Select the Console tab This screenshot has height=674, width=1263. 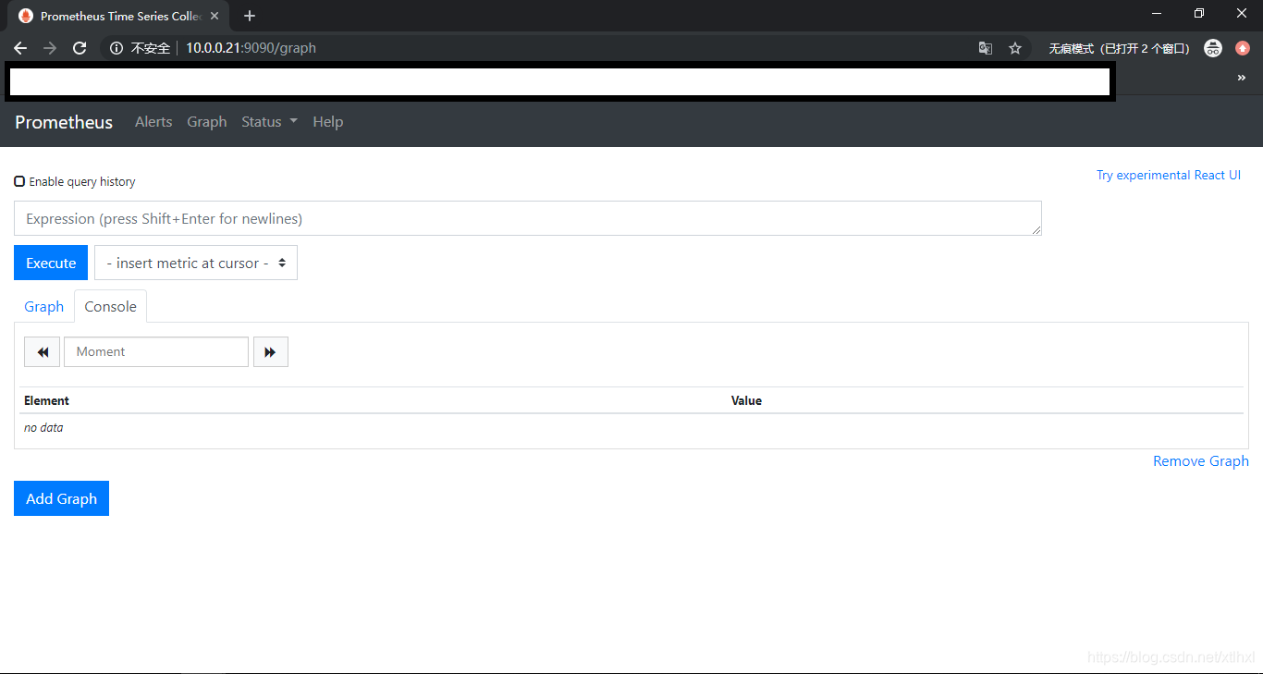[111, 307]
